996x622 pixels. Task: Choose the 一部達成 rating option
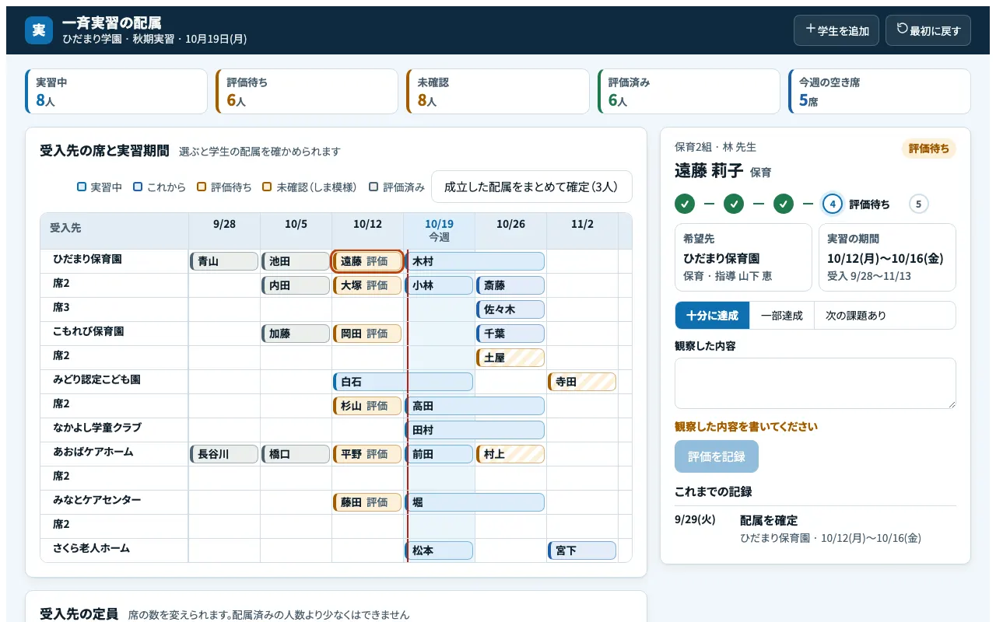coord(782,316)
